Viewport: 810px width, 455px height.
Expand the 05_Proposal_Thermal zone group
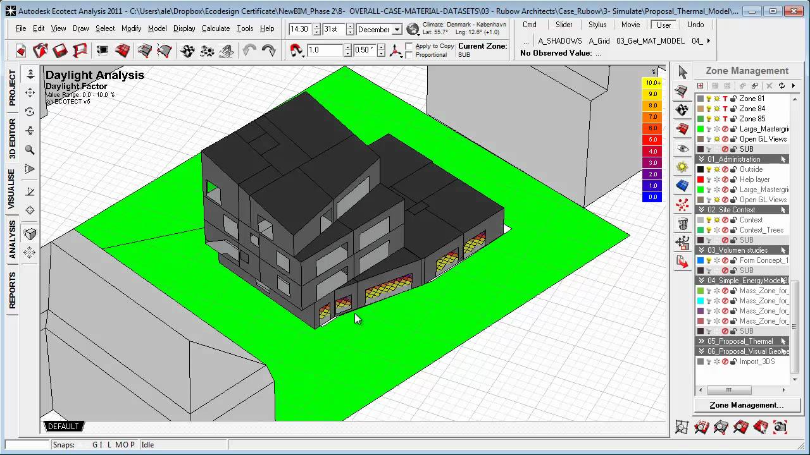click(701, 341)
